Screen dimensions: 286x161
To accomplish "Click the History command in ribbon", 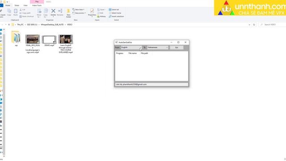I will 101,17.
